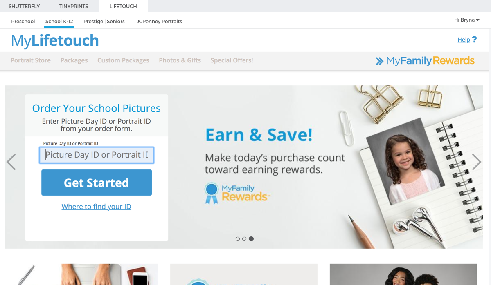Click the MyFamily Rewards ribbon badge
This screenshot has height=285, width=491.
(x=212, y=193)
